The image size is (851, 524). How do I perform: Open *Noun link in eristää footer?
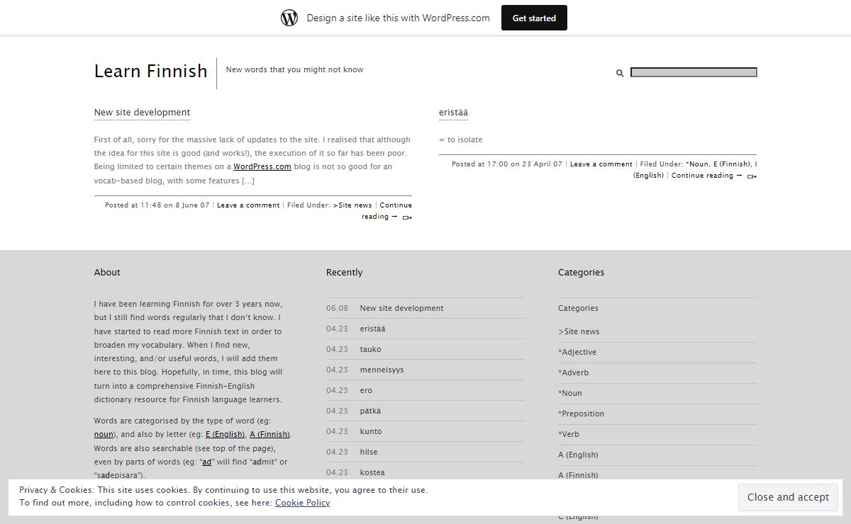pos(697,164)
